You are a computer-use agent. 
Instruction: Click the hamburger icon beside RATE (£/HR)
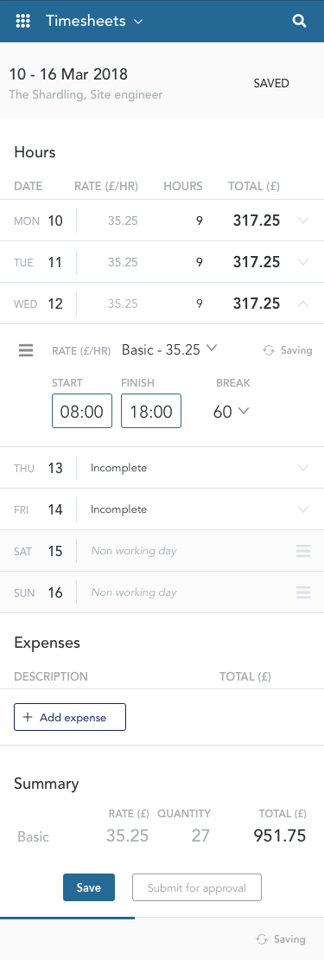(x=26, y=350)
